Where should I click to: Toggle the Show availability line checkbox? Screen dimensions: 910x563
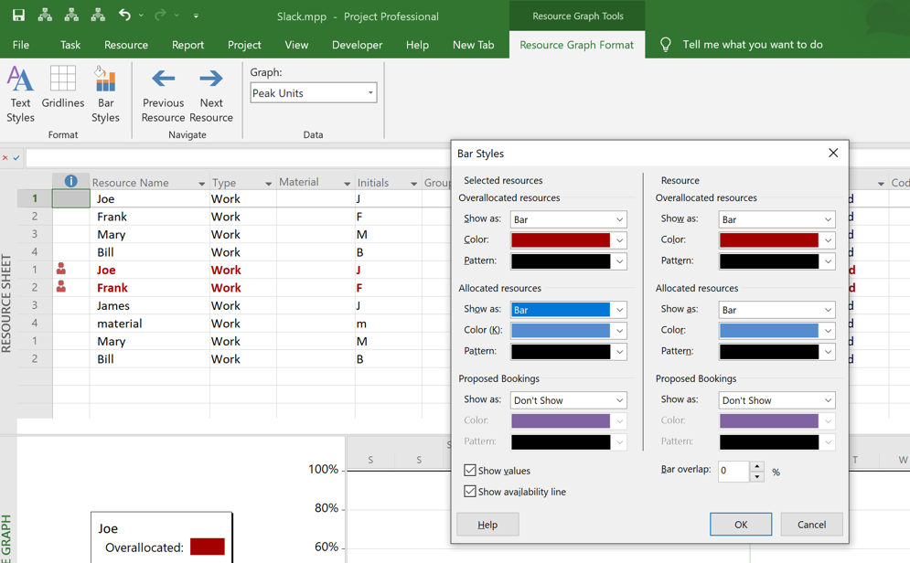pos(470,492)
